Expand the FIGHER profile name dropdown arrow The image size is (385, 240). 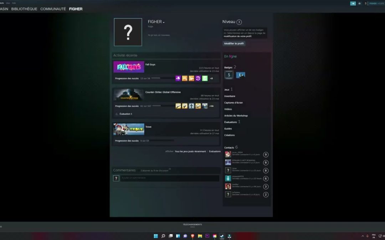pyautogui.click(x=164, y=22)
